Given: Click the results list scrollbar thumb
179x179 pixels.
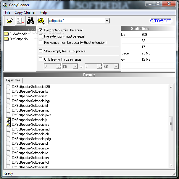Looking at the screenshot, I should [x=171, y=124].
